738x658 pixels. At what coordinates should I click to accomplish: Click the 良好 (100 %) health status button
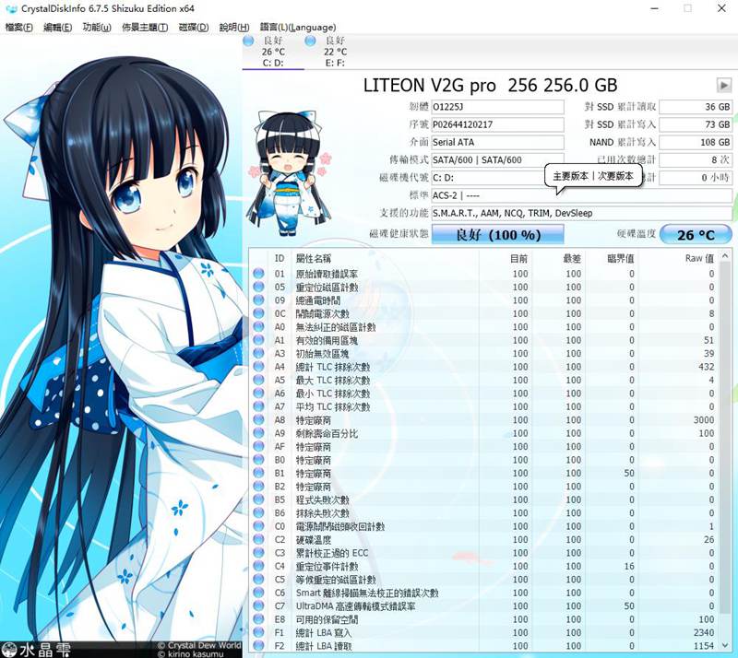click(x=497, y=234)
